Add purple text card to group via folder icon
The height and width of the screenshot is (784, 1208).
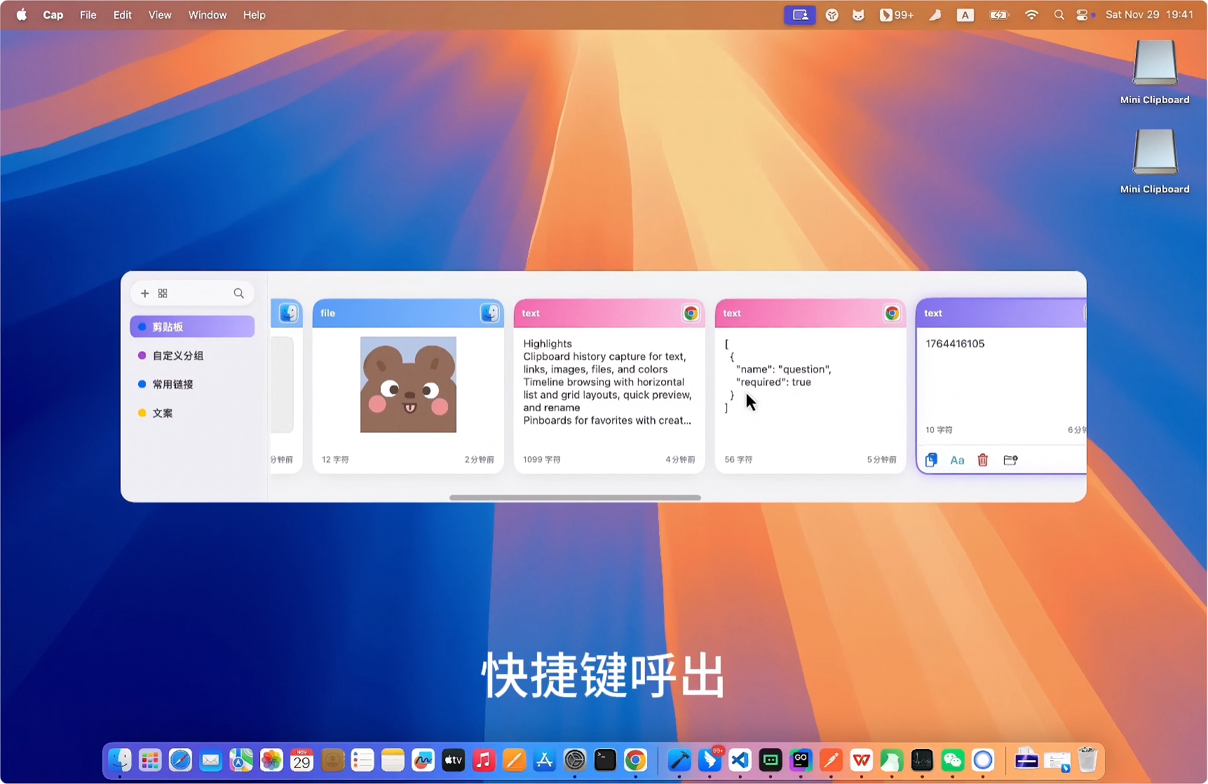coord(1010,460)
